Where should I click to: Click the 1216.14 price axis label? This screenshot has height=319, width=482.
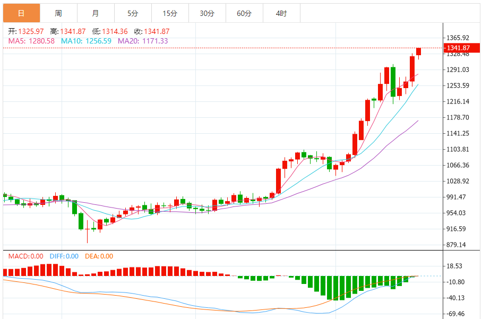pos(458,102)
